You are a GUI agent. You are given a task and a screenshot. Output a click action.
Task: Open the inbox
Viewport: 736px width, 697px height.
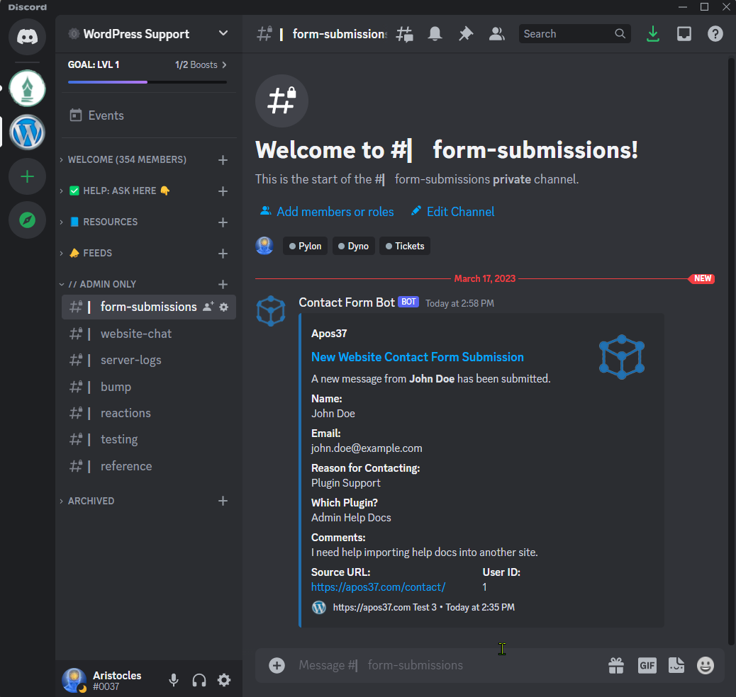[684, 33]
